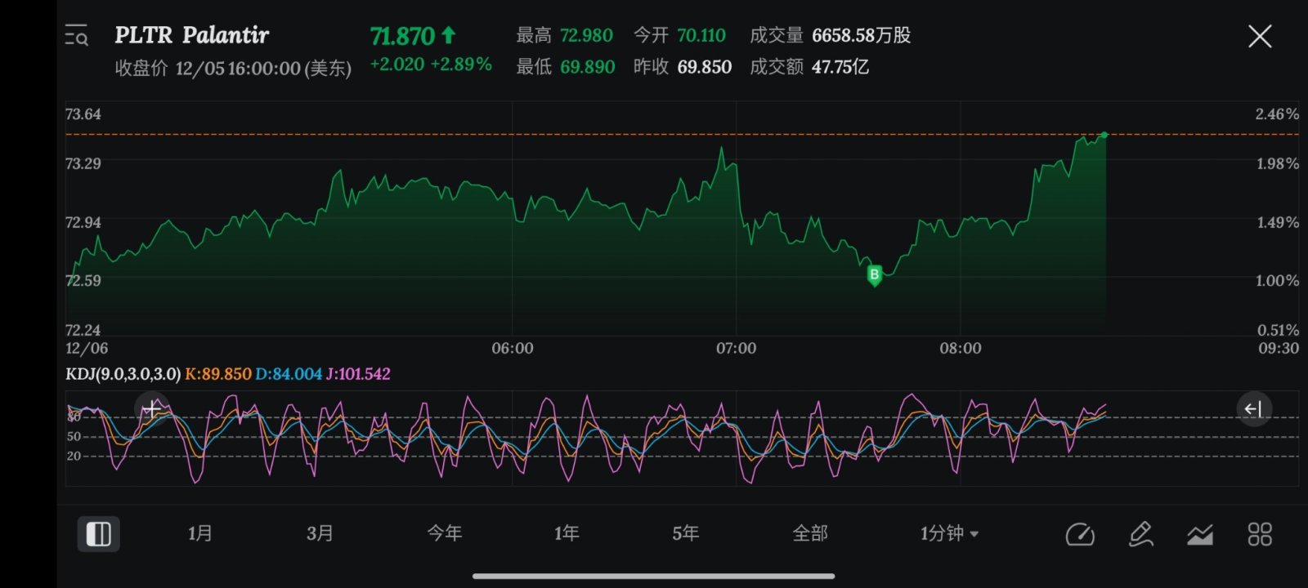Tap the jump-to-latest arrow button

coord(1253,409)
